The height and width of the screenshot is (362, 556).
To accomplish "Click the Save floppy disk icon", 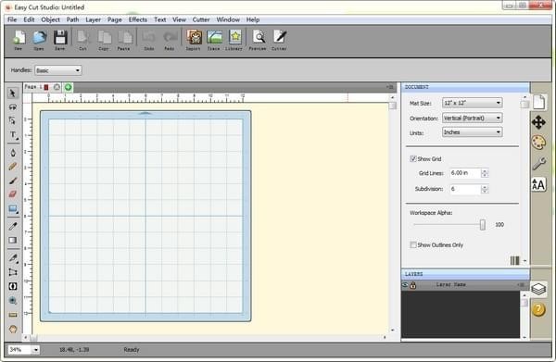I will click(x=60, y=37).
